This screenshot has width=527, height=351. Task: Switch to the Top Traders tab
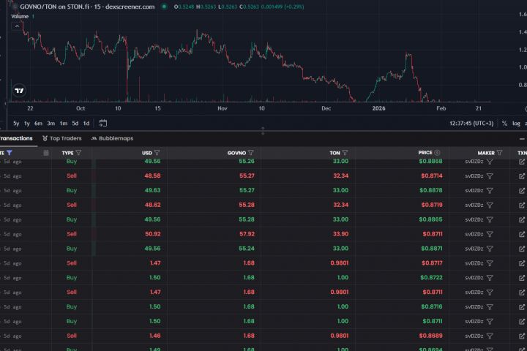[x=62, y=138]
